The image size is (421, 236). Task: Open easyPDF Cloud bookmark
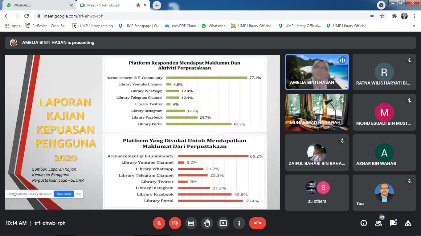point(181,26)
